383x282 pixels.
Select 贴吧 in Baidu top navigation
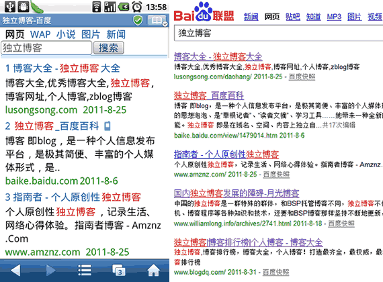293,17
